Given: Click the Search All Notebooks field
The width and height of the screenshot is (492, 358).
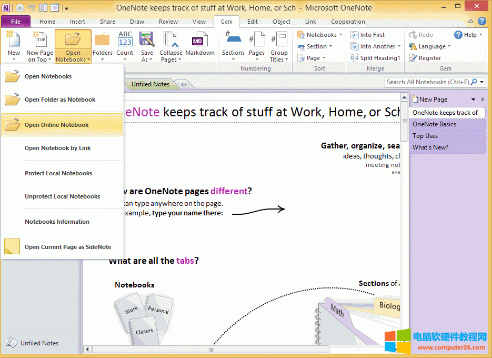Looking at the screenshot, I should (427, 82).
